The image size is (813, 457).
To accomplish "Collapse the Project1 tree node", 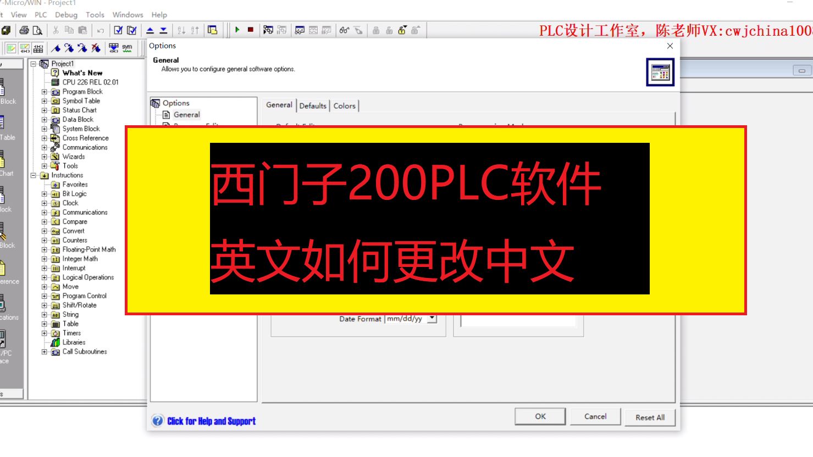I will (34, 64).
